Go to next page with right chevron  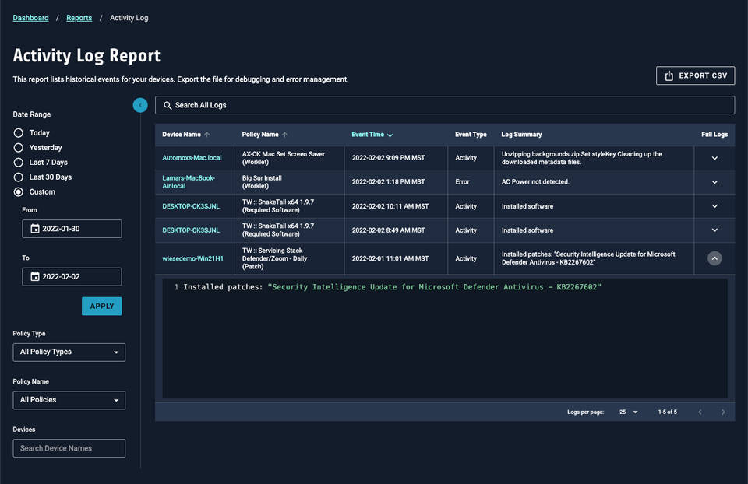(x=723, y=412)
